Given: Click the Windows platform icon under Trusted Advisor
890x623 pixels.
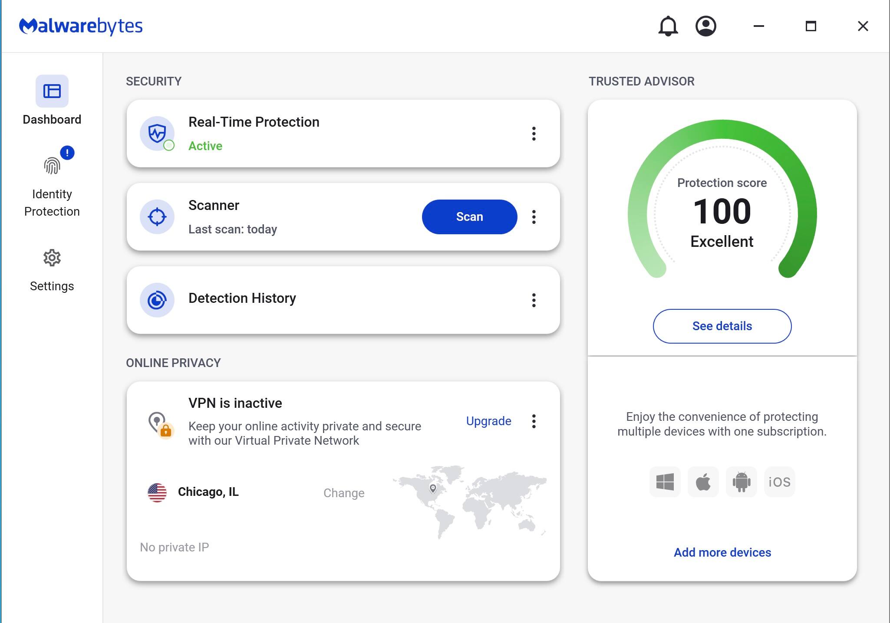Looking at the screenshot, I should pyautogui.click(x=665, y=482).
